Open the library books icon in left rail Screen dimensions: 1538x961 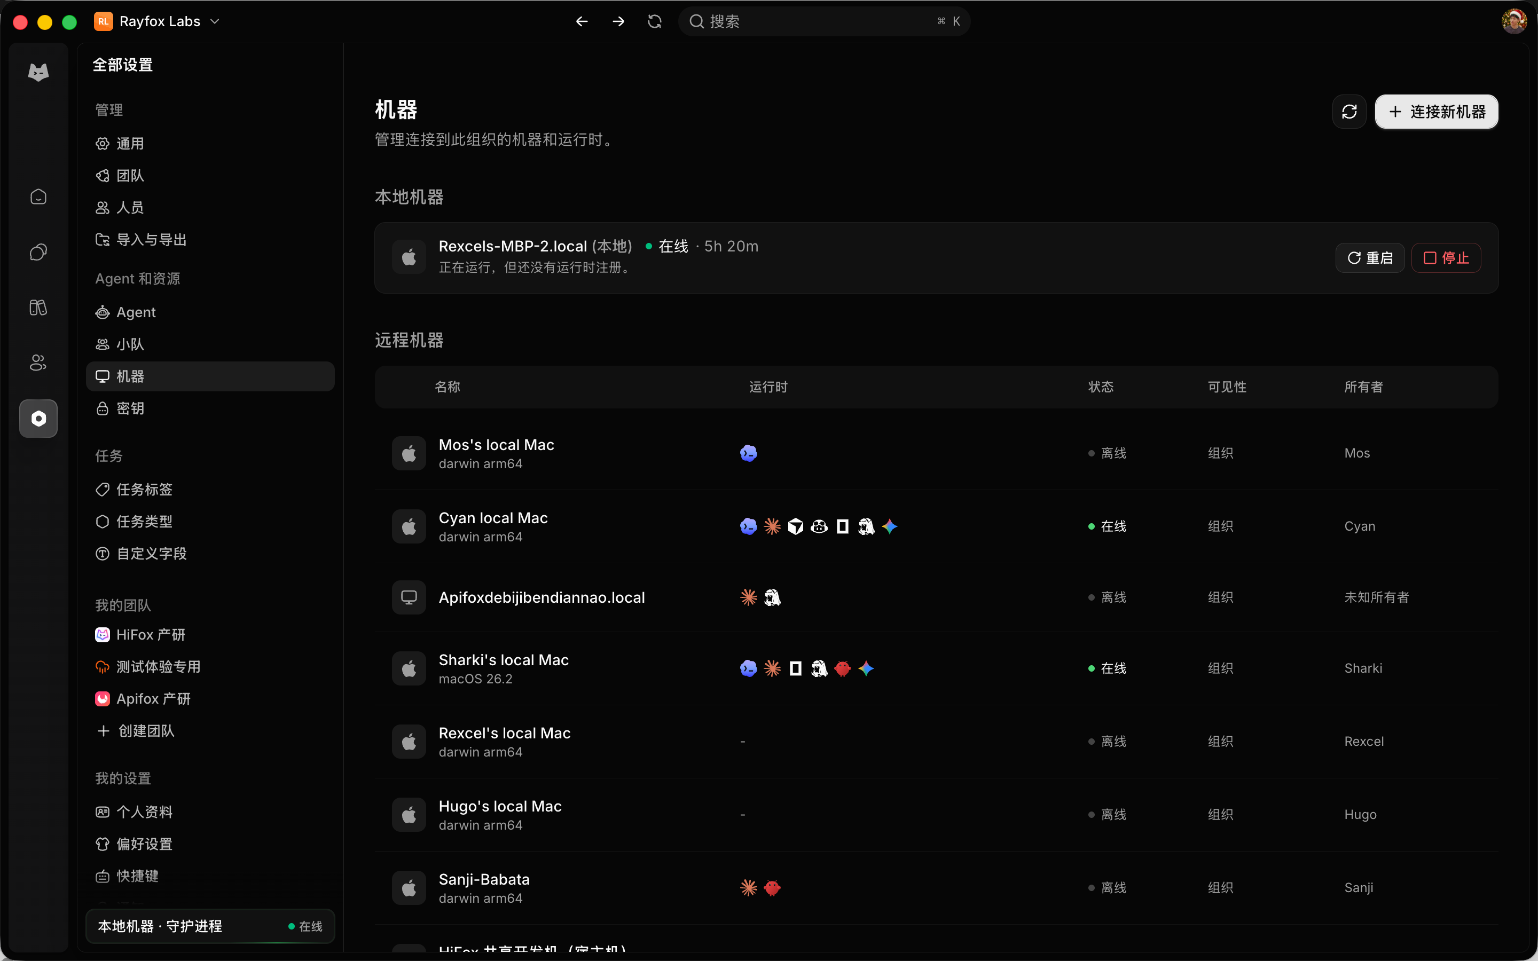pyautogui.click(x=38, y=308)
